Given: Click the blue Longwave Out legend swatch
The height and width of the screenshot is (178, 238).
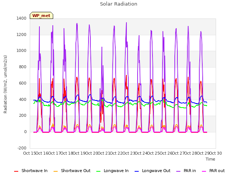Looking at the screenshot, I should pos(137,171).
